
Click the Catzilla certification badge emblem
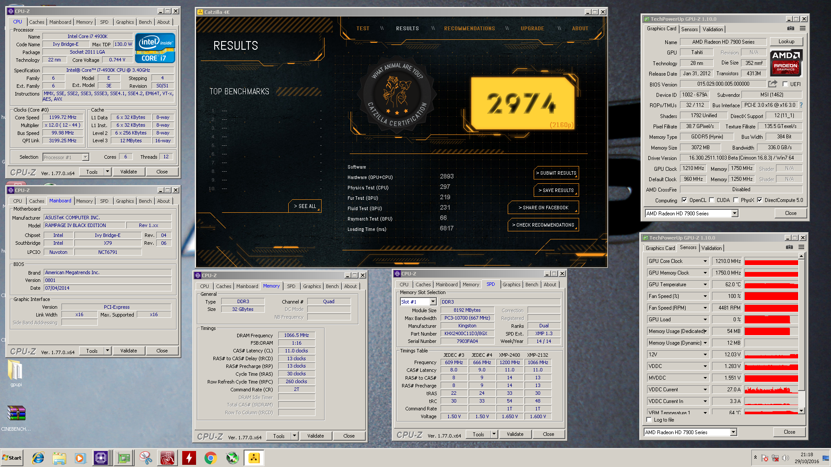[x=396, y=95]
